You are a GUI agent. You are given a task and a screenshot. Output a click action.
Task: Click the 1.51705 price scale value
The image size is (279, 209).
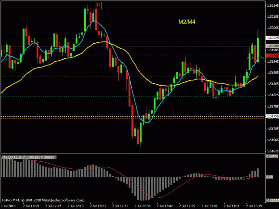pos(273,129)
